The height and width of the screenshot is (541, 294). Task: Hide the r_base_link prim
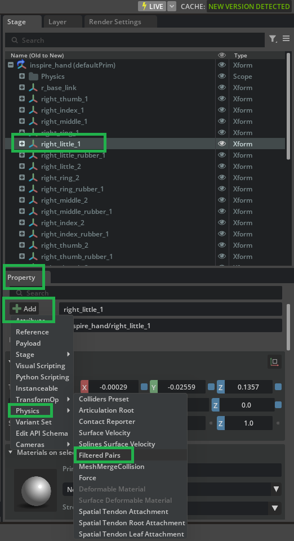coord(222,88)
